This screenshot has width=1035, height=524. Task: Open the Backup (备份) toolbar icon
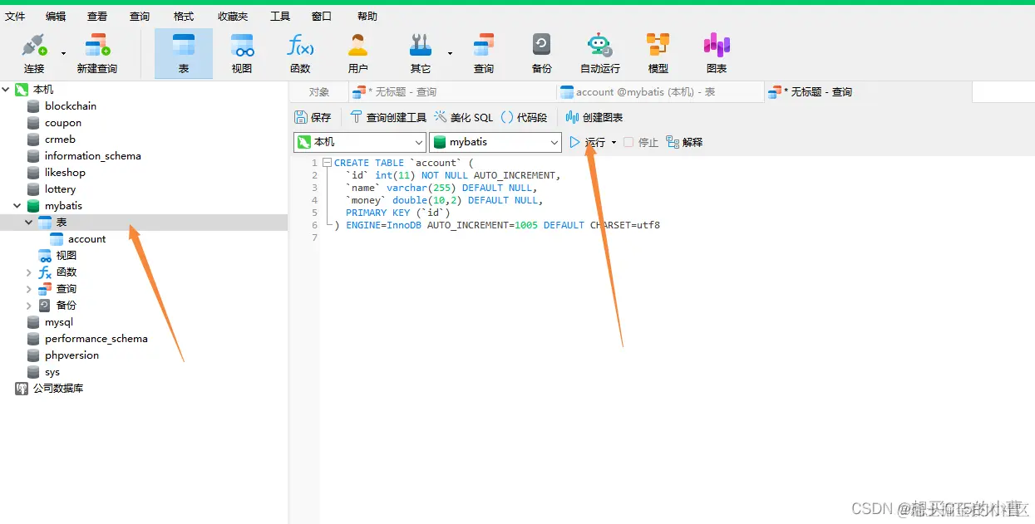542,53
